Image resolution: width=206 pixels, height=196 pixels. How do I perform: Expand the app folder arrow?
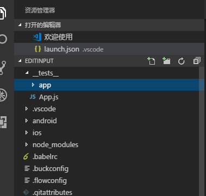click(33, 85)
